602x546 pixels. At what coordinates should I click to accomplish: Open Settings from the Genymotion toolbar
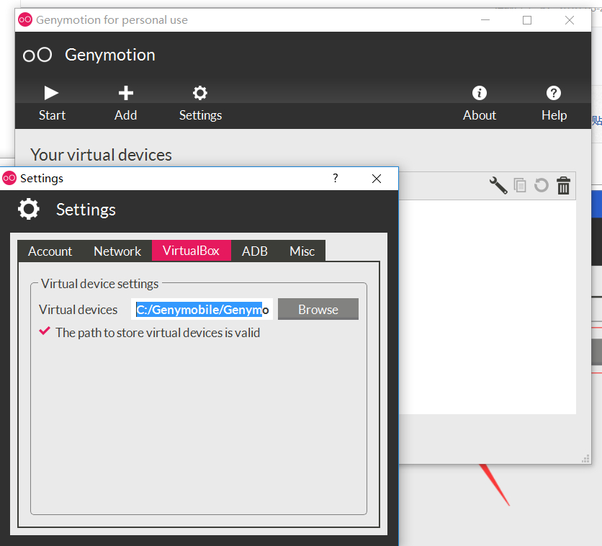pyautogui.click(x=200, y=103)
